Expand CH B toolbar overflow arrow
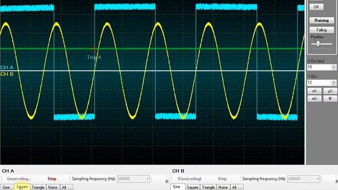338x190 pixels. (337, 182)
